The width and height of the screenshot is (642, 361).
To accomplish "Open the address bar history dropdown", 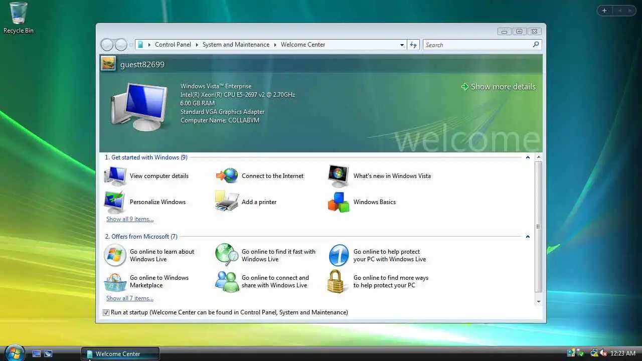I will (402, 45).
